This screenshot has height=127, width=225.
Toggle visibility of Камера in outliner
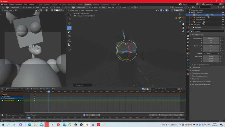[x=223, y=22]
